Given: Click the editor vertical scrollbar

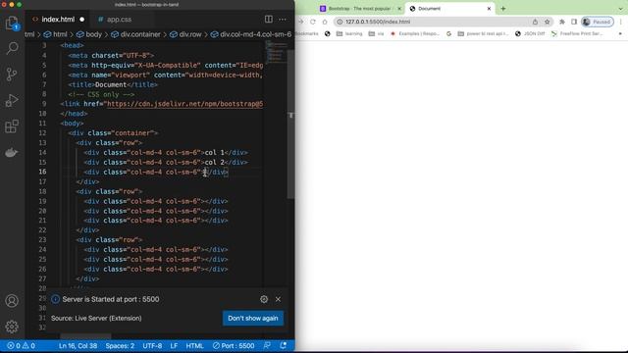Looking at the screenshot, I should click(x=290, y=125).
